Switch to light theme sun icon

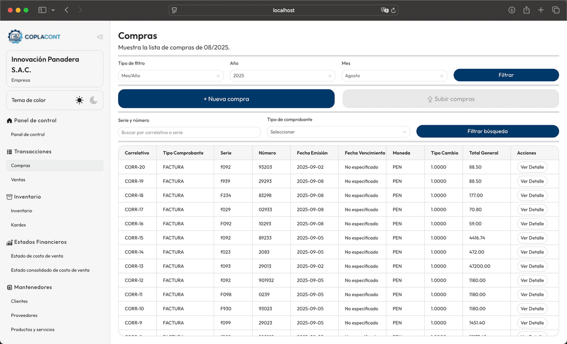point(79,100)
